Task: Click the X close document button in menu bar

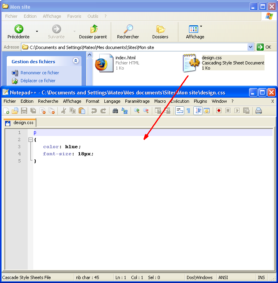Action: pyautogui.click(x=272, y=101)
